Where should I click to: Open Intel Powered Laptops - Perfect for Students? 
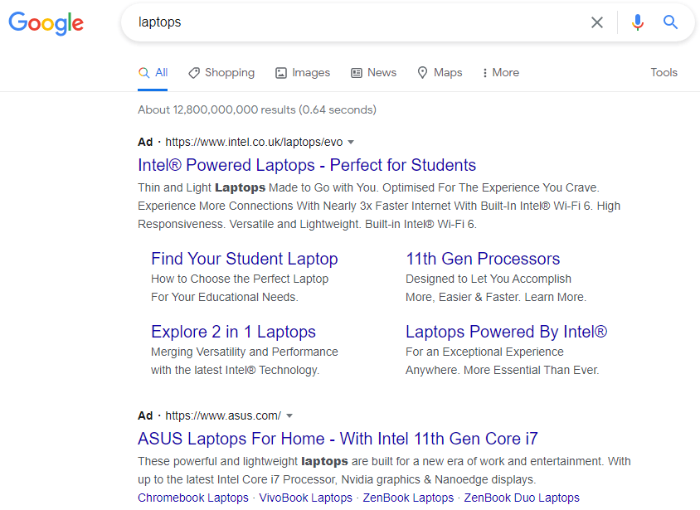coord(307,165)
